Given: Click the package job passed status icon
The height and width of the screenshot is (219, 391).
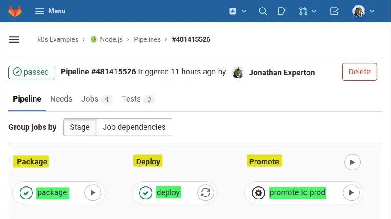Looking at the screenshot, I should coord(26,192).
